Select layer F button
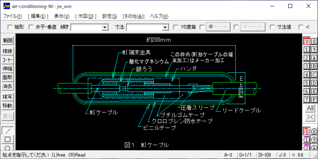Viewport: 318px width, 159px height. click(x=314, y=99)
